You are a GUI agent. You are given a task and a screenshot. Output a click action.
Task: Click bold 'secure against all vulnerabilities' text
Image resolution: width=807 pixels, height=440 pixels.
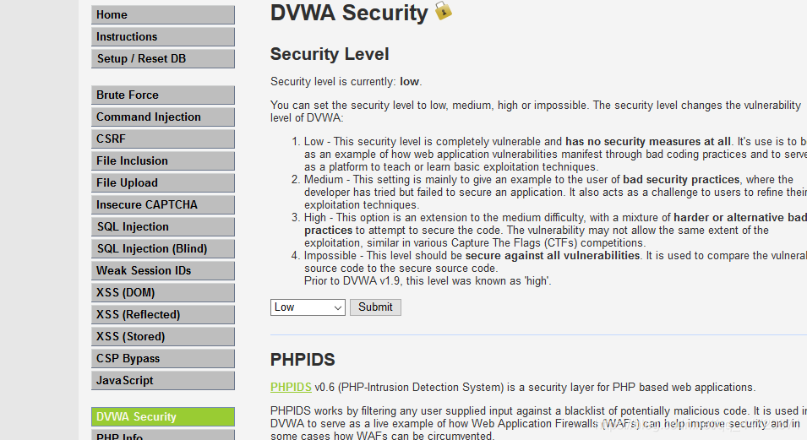pos(553,256)
